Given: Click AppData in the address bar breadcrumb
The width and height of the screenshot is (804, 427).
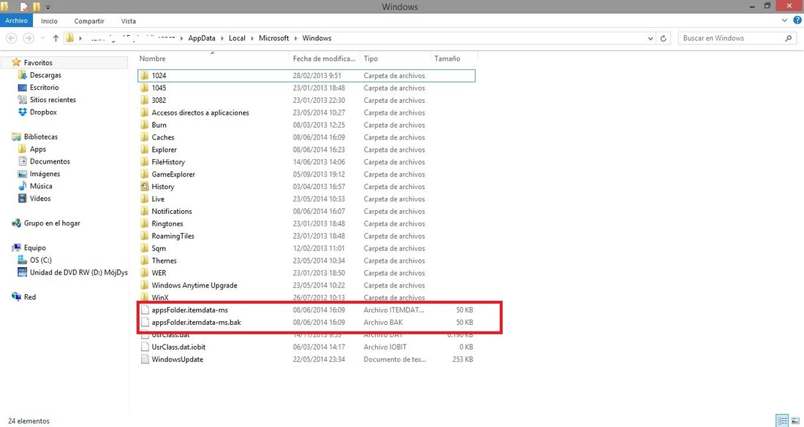Looking at the screenshot, I should tap(202, 38).
